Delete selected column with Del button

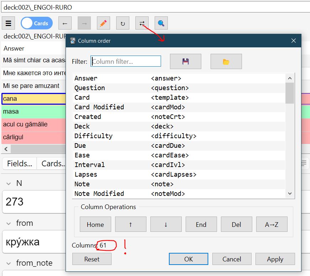pyautogui.click(x=236, y=224)
